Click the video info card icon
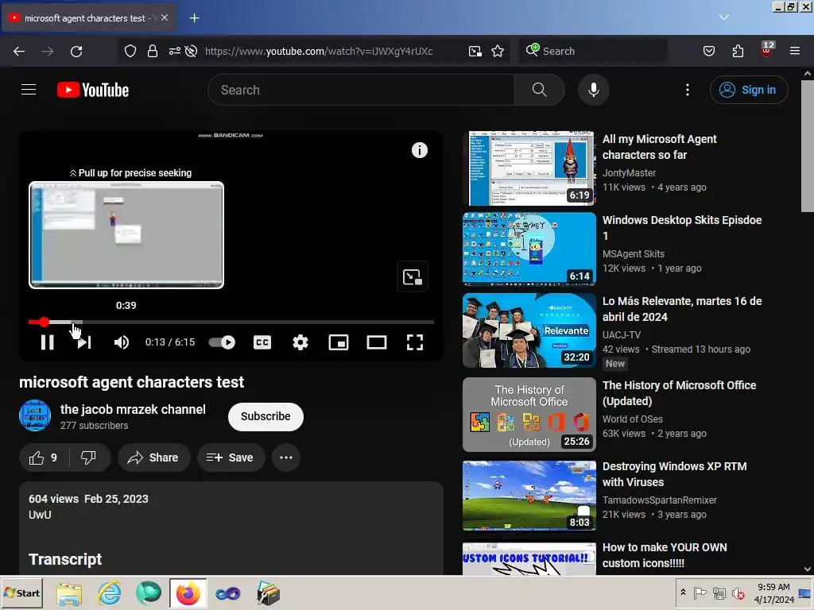This screenshot has width=814, height=610. pyautogui.click(x=420, y=150)
